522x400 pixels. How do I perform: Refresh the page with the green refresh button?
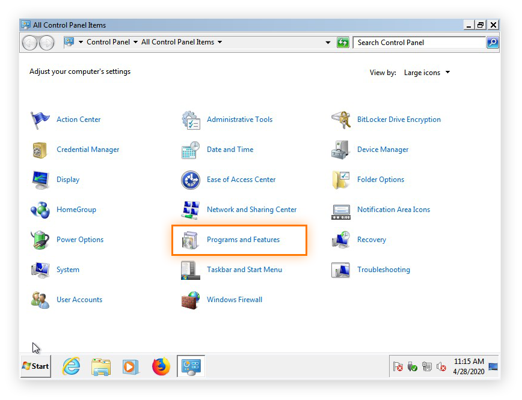click(x=343, y=42)
